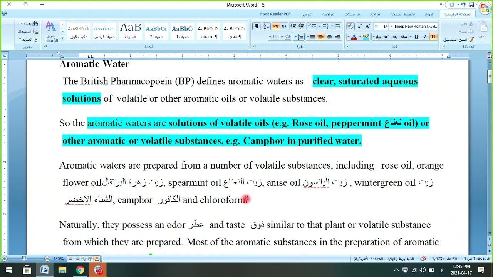Toggle italic formatting
Image resolution: width=493 pixels, height=277 pixels.
tap(425, 37)
